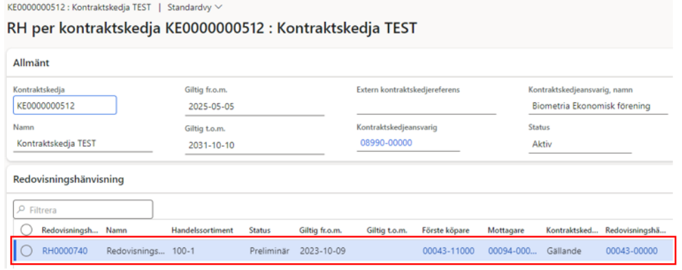
Task: Open the Standardvy view dropdown
Action: tap(195, 8)
